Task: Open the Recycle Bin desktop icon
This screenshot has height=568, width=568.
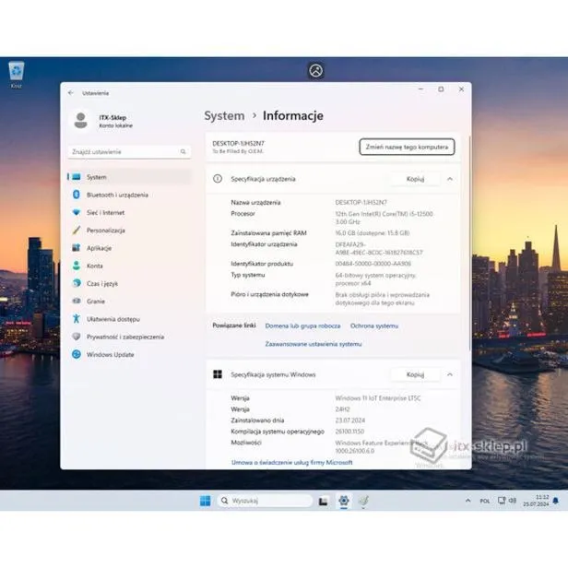Action: point(17,75)
